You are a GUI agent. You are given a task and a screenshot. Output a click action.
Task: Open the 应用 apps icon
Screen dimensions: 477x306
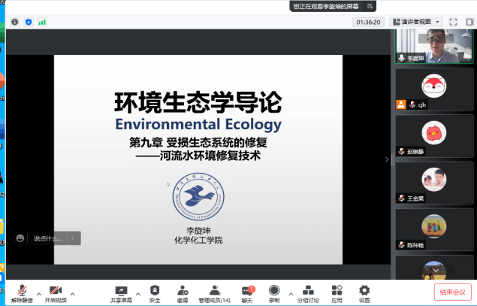(x=337, y=292)
